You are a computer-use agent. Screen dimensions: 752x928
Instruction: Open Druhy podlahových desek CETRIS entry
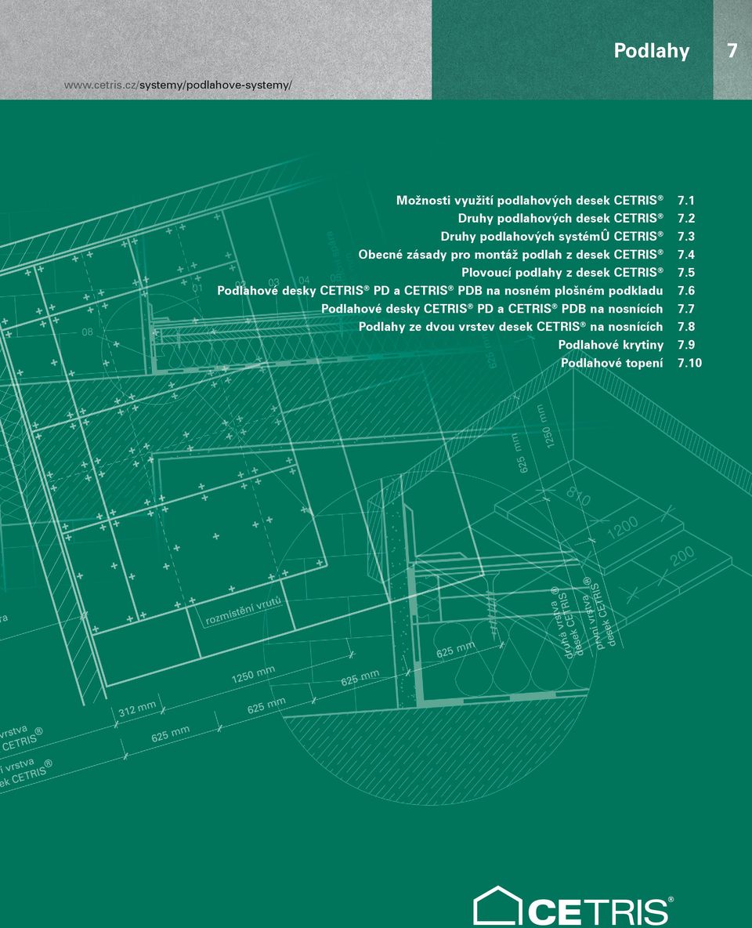[x=560, y=219]
